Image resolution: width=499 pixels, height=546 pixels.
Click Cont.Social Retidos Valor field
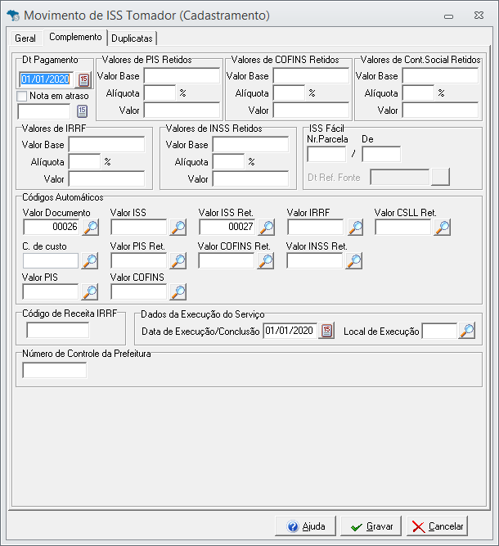(441, 110)
